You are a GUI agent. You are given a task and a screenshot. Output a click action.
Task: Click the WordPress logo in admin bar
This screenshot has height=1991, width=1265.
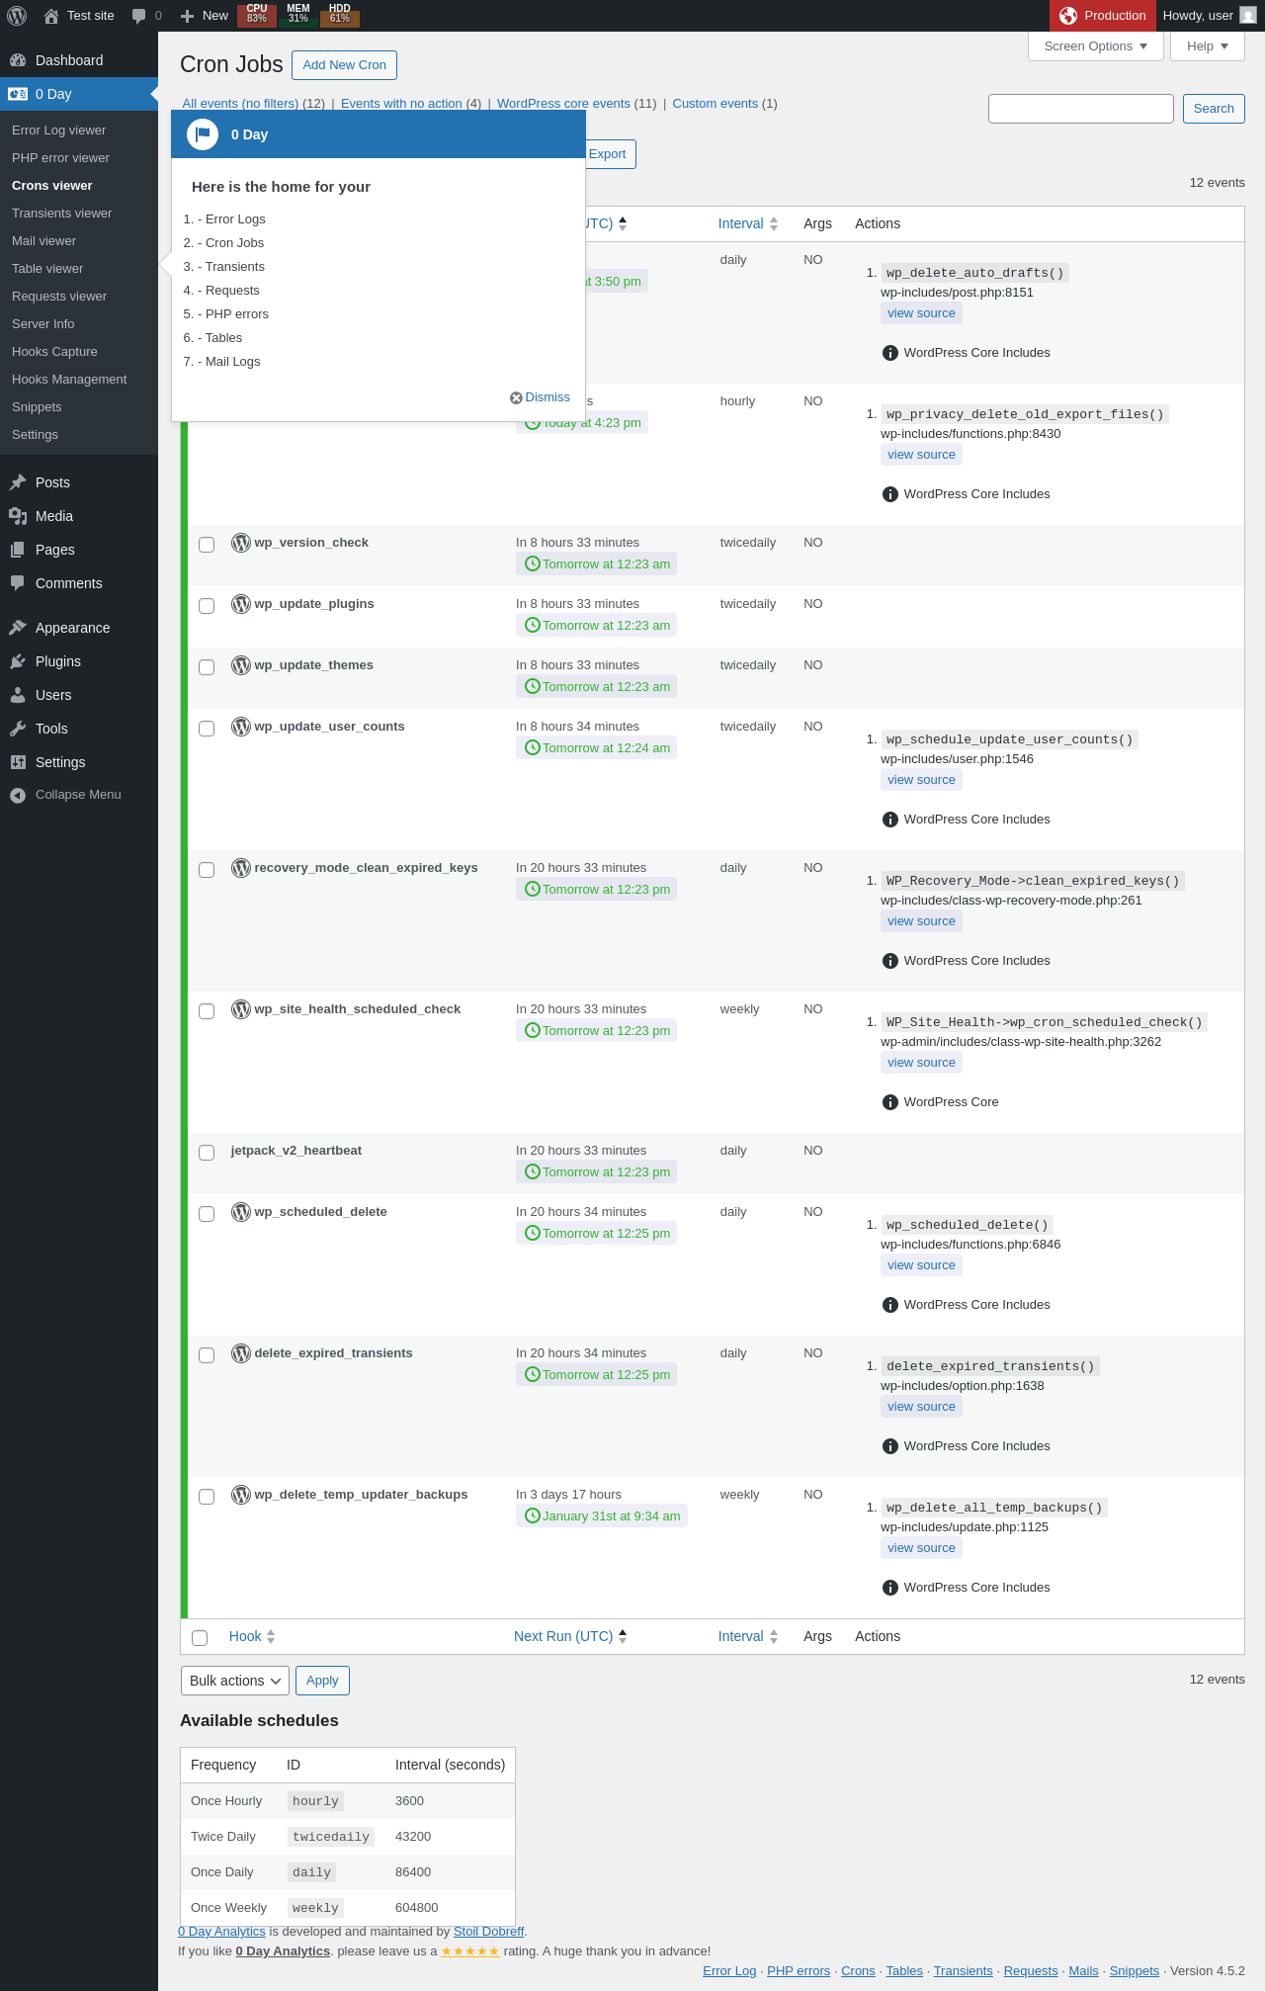click(x=17, y=16)
